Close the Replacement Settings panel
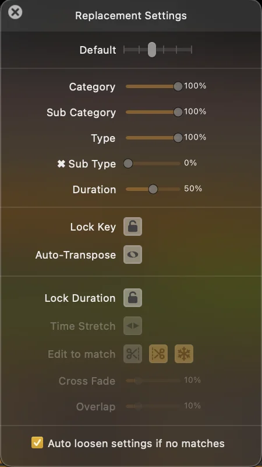Screen dimensions: 262x467 pos(15,12)
